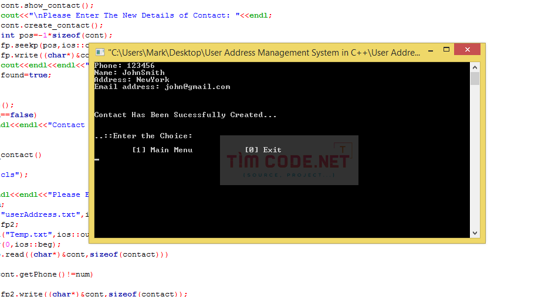
Task: Click the '"userAddress.txt"' string in editor
Action: [40, 214]
